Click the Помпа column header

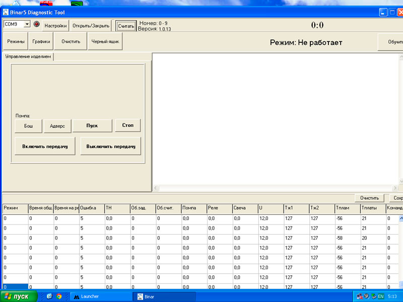pyautogui.click(x=194, y=208)
